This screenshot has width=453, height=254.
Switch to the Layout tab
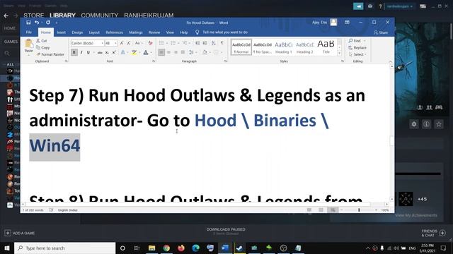pos(94,32)
